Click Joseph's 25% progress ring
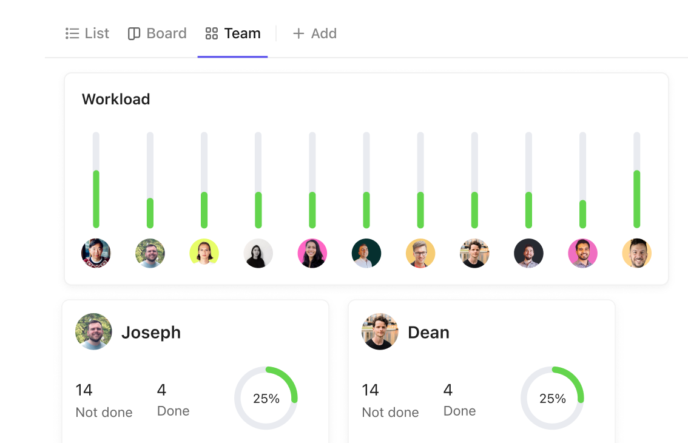 coord(266,398)
